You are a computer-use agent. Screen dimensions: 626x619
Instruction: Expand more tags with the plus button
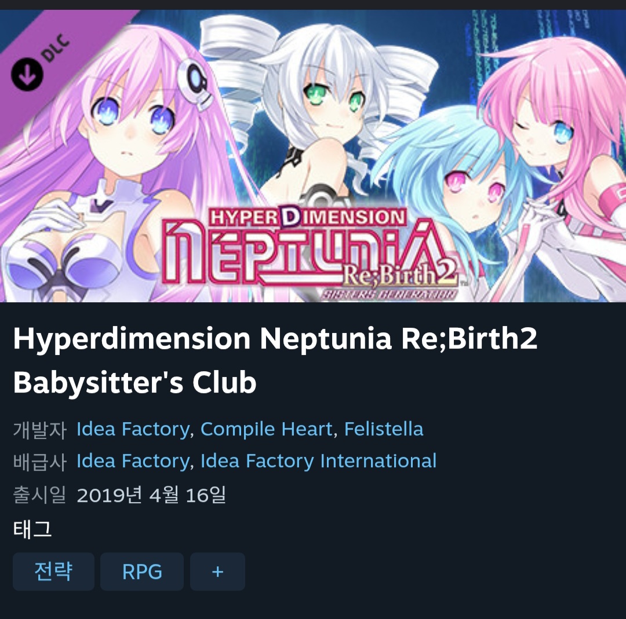[217, 572]
